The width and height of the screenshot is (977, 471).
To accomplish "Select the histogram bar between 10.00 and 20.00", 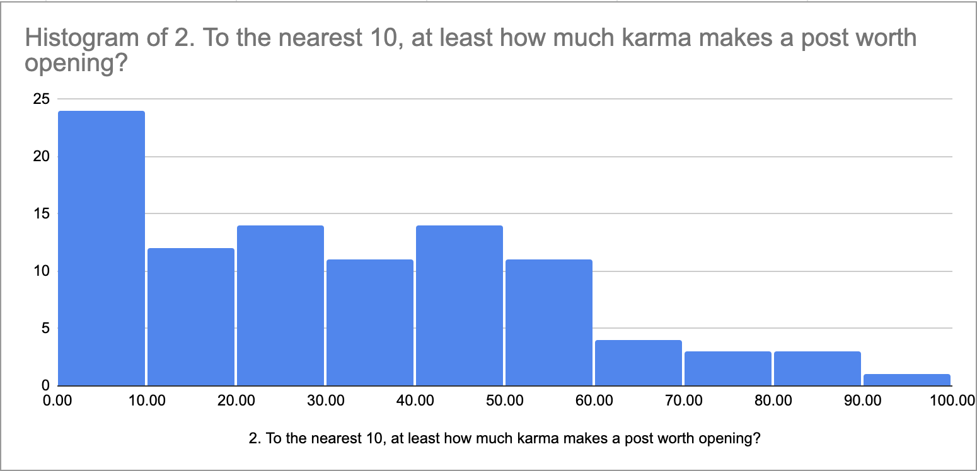I will click(x=191, y=317).
